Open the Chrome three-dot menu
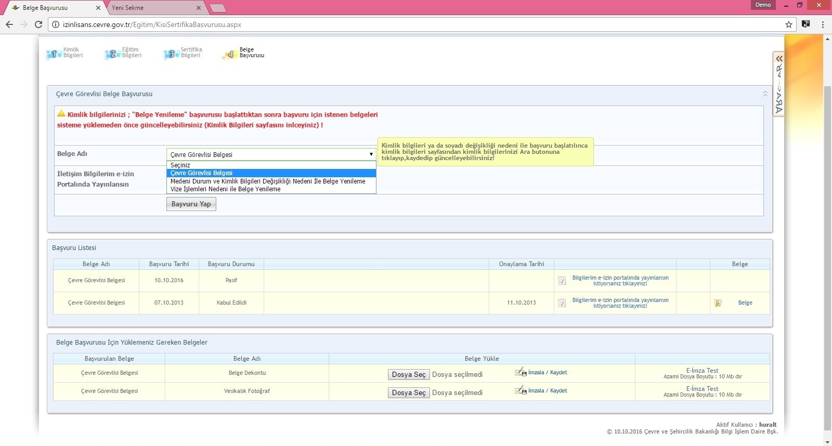Image resolution: width=832 pixels, height=446 pixels. 823,24
